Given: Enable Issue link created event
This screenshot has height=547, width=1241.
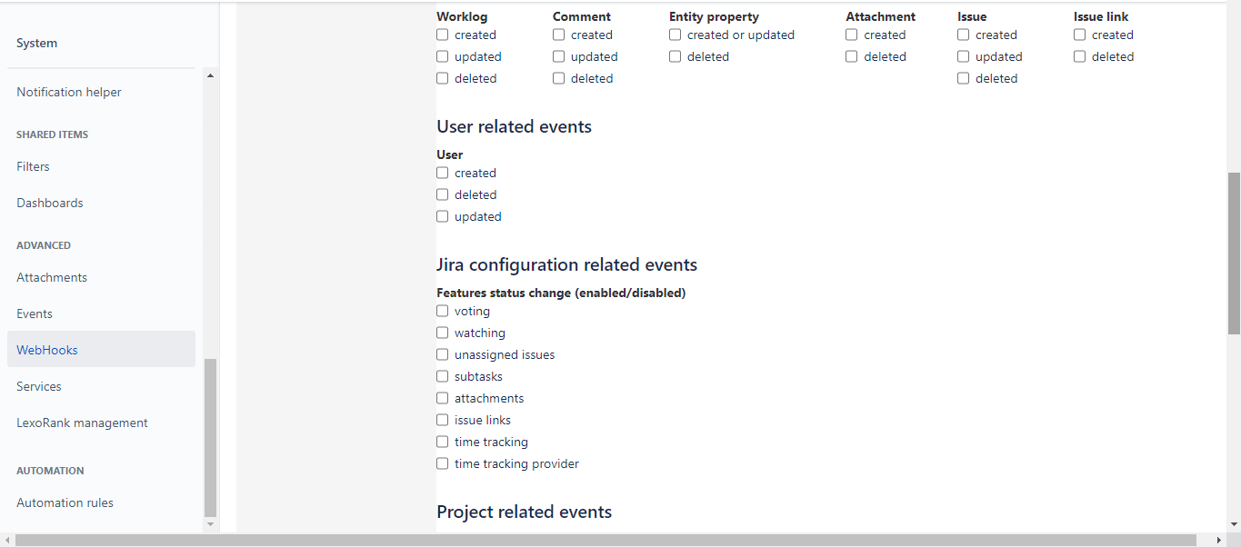Looking at the screenshot, I should 1080,35.
